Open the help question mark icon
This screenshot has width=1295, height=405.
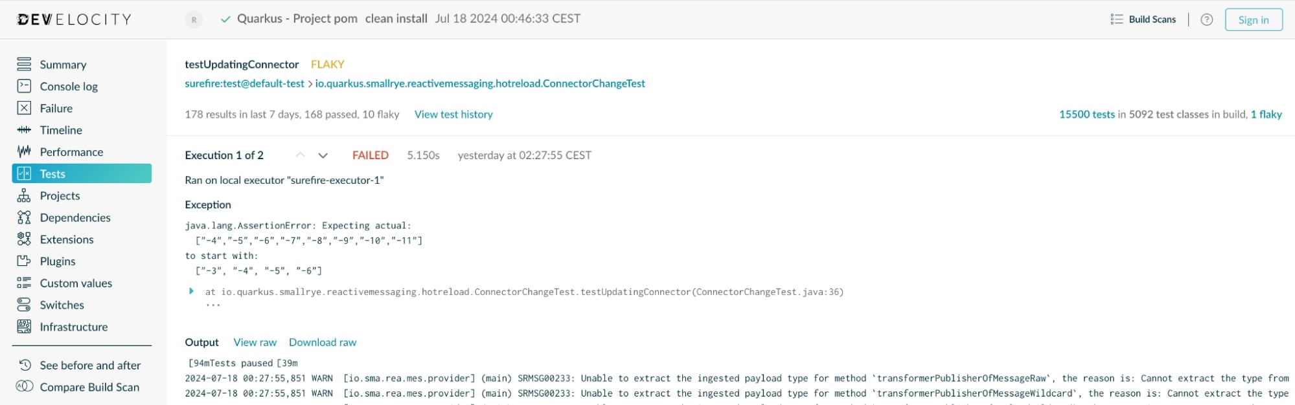tap(1206, 19)
